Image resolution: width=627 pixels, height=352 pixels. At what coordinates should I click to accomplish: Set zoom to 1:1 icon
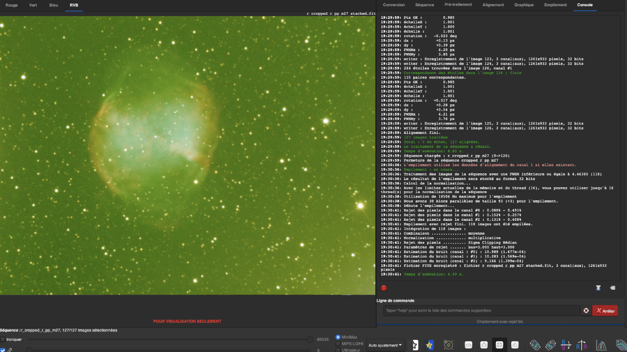[515, 345]
